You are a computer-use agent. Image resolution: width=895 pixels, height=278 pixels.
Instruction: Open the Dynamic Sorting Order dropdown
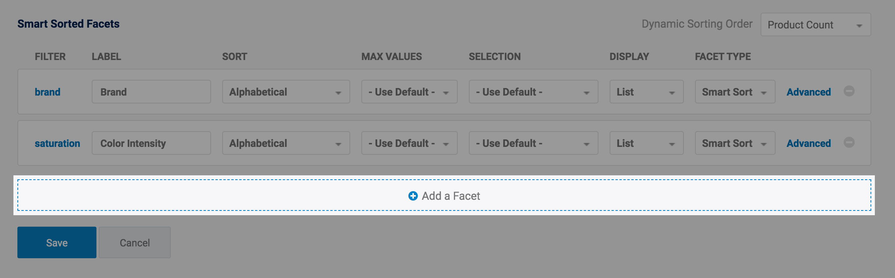[815, 25]
